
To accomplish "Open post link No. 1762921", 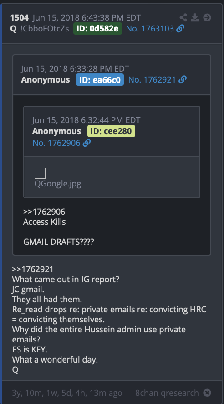I will pyautogui.click(x=152, y=80).
